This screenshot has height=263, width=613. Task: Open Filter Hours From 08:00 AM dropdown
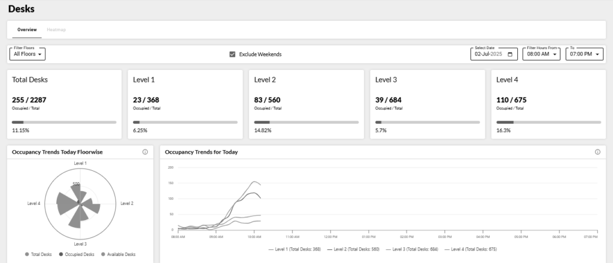click(541, 54)
